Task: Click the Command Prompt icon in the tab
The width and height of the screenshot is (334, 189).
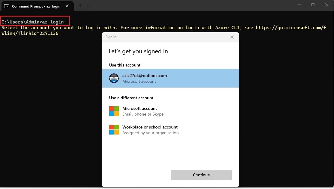Action: [x=6, y=6]
